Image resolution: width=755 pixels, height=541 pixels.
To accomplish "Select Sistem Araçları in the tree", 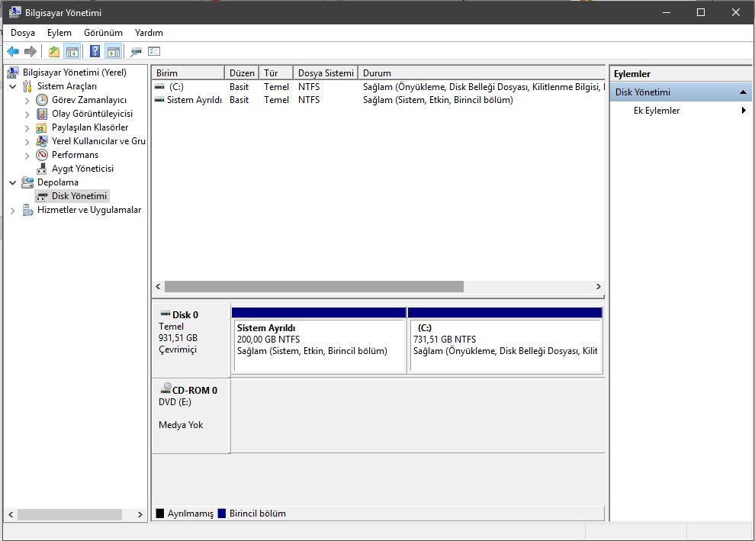I will [67, 86].
